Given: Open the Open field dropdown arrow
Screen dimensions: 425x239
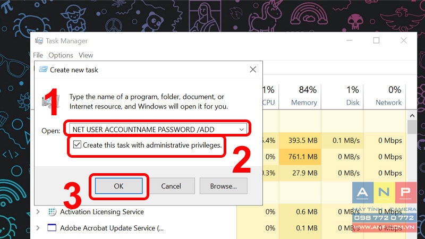Looking at the screenshot, I should pos(241,130).
